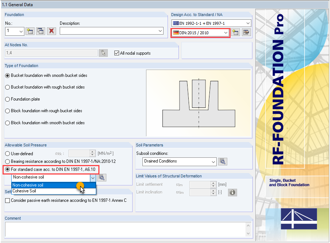Open details for Drained Conditions subsoil
This screenshot has width=330, height=243.
(x=223, y=161)
